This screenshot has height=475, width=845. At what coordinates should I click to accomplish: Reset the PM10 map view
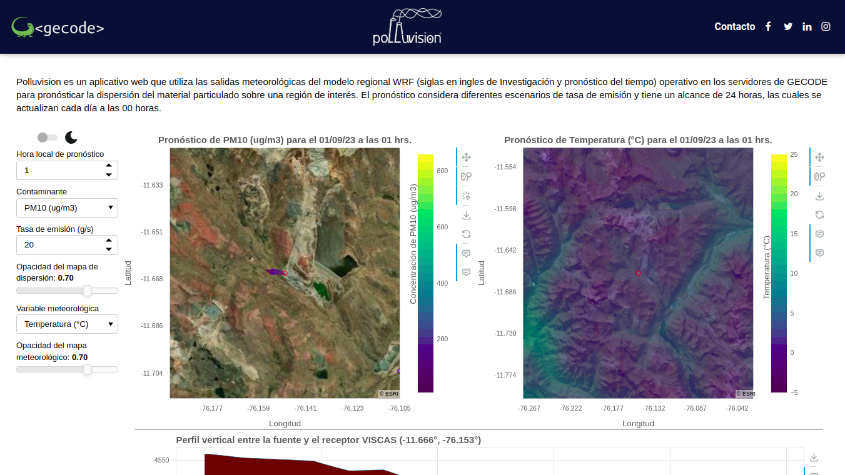[x=466, y=234]
